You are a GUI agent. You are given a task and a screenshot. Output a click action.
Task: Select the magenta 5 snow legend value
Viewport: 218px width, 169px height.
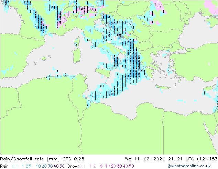pyautogui.click(x=101, y=166)
